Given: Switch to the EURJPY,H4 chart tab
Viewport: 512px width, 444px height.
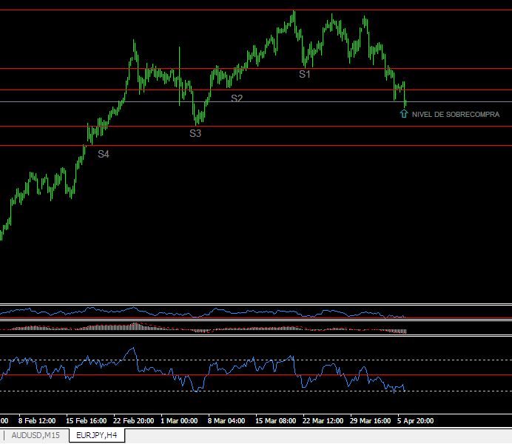Looking at the screenshot, I should click(97, 436).
